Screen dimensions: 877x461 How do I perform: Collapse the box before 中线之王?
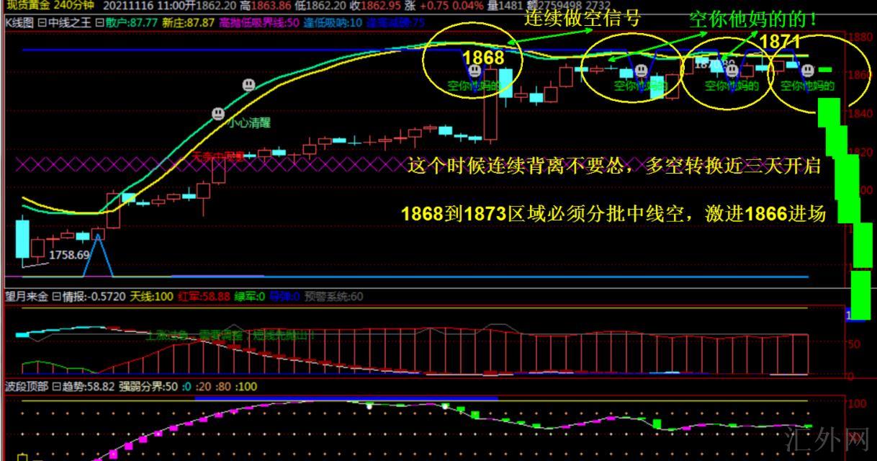[x=41, y=22]
